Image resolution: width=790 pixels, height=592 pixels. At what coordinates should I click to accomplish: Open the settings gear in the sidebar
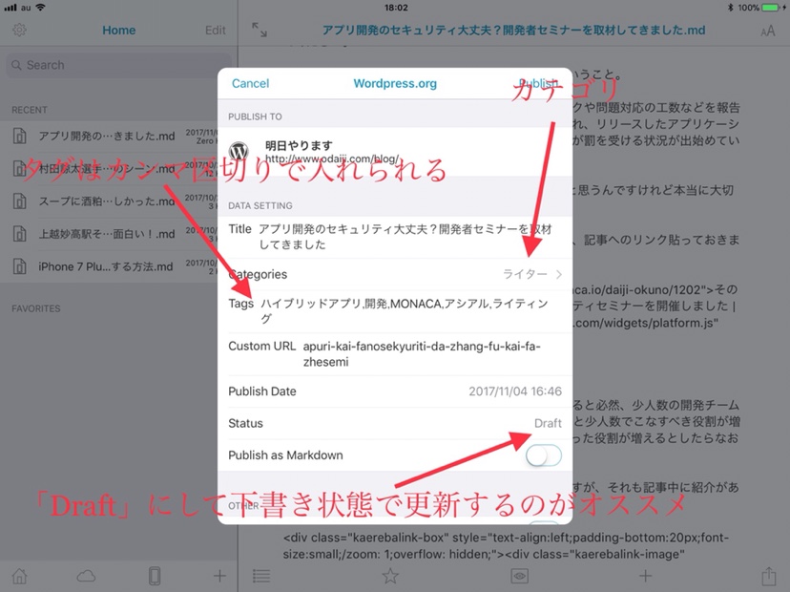[x=19, y=30]
